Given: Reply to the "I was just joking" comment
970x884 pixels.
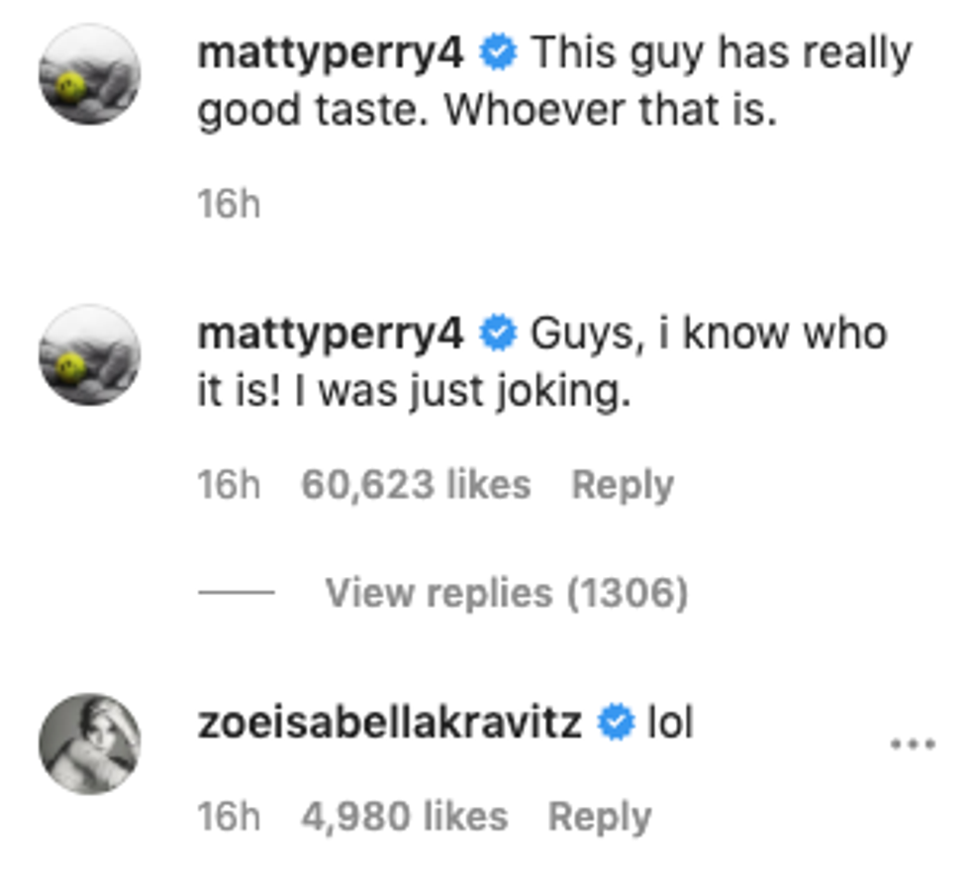Looking at the screenshot, I should tap(623, 485).
